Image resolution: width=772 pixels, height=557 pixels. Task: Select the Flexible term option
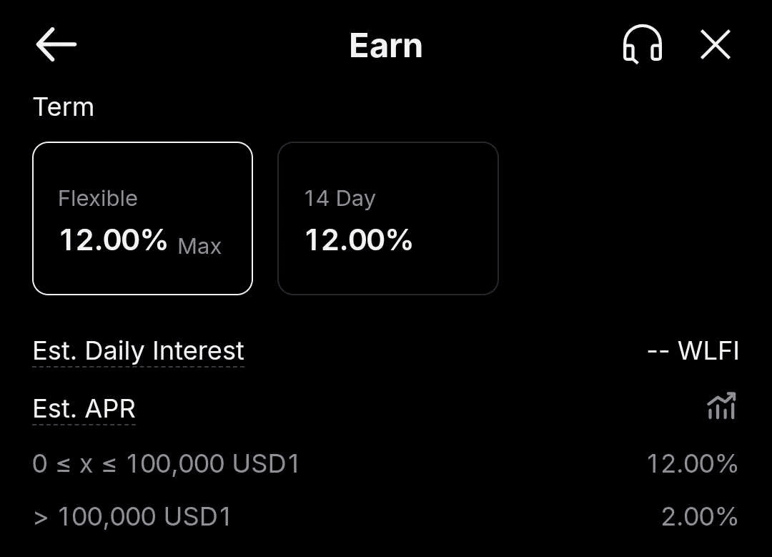click(x=142, y=218)
